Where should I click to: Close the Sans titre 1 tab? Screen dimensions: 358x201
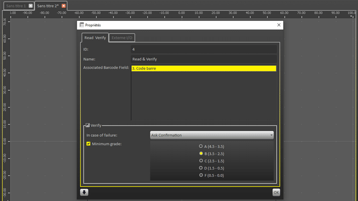tap(31, 6)
